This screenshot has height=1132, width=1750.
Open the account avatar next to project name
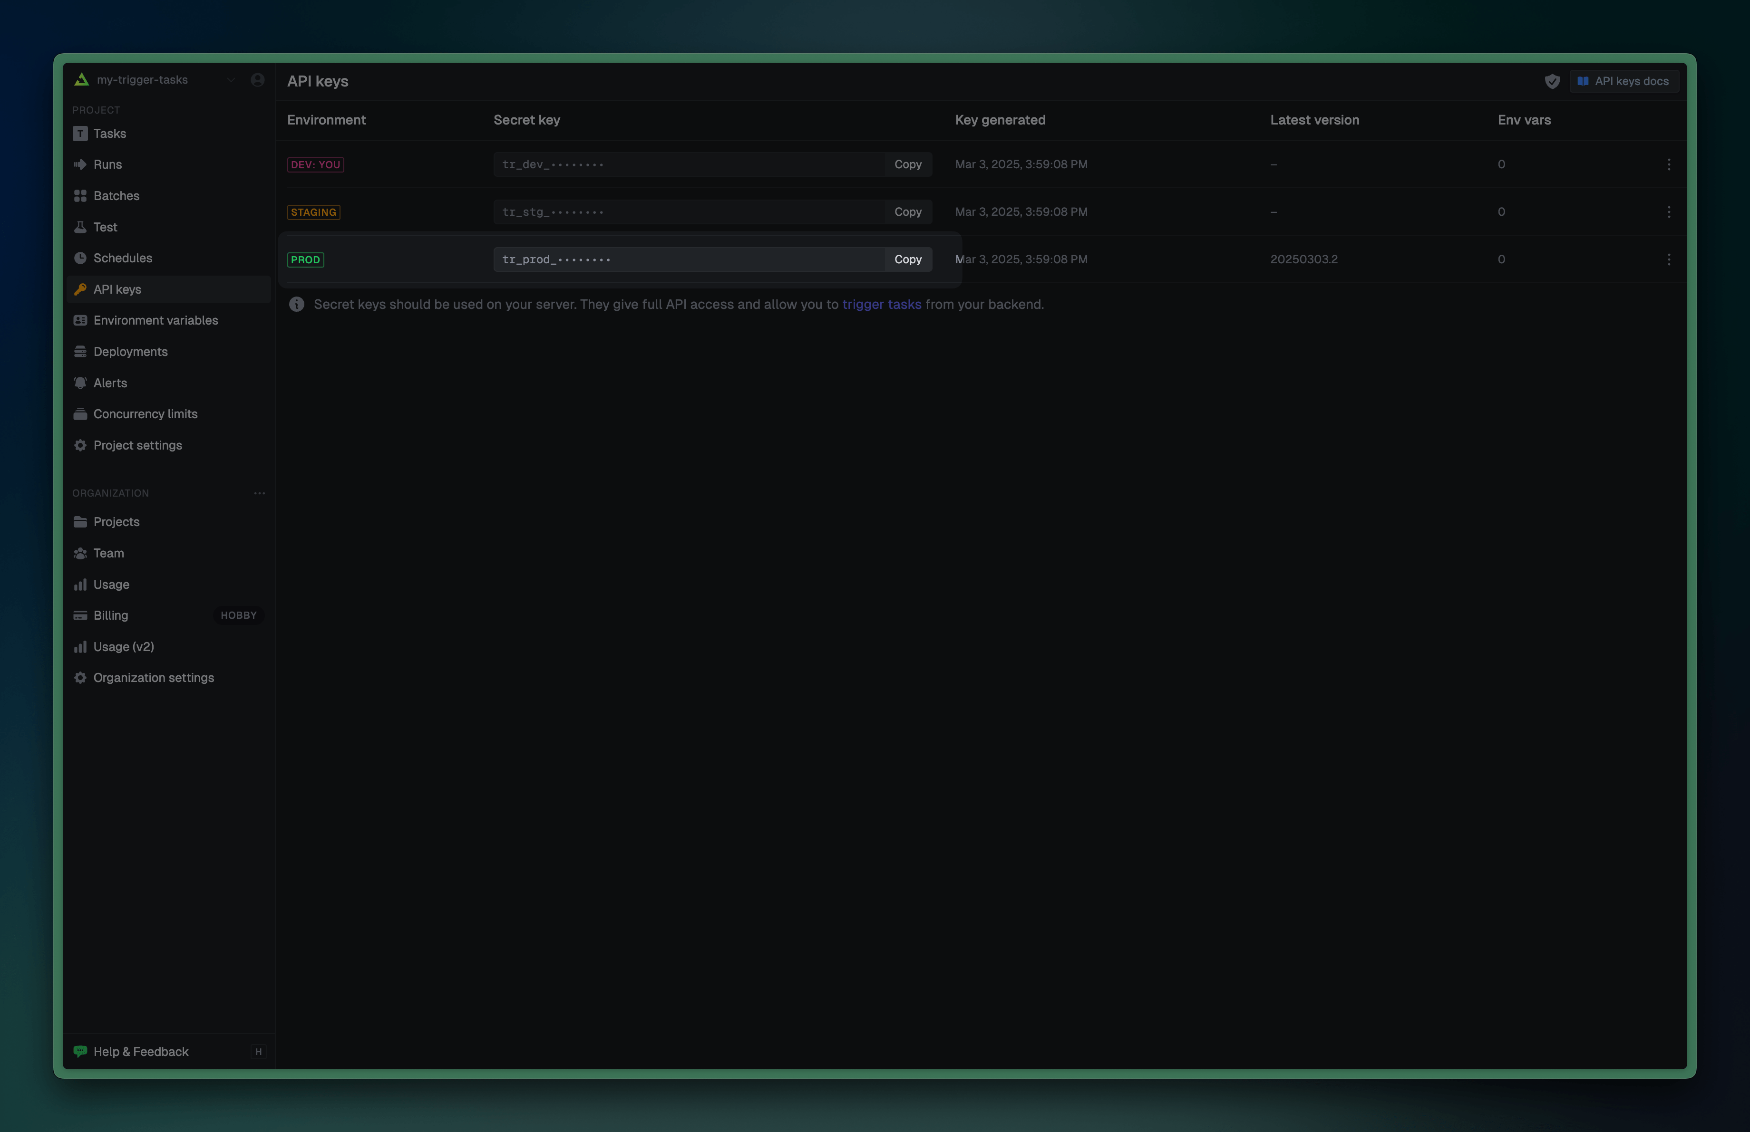pyautogui.click(x=257, y=79)
